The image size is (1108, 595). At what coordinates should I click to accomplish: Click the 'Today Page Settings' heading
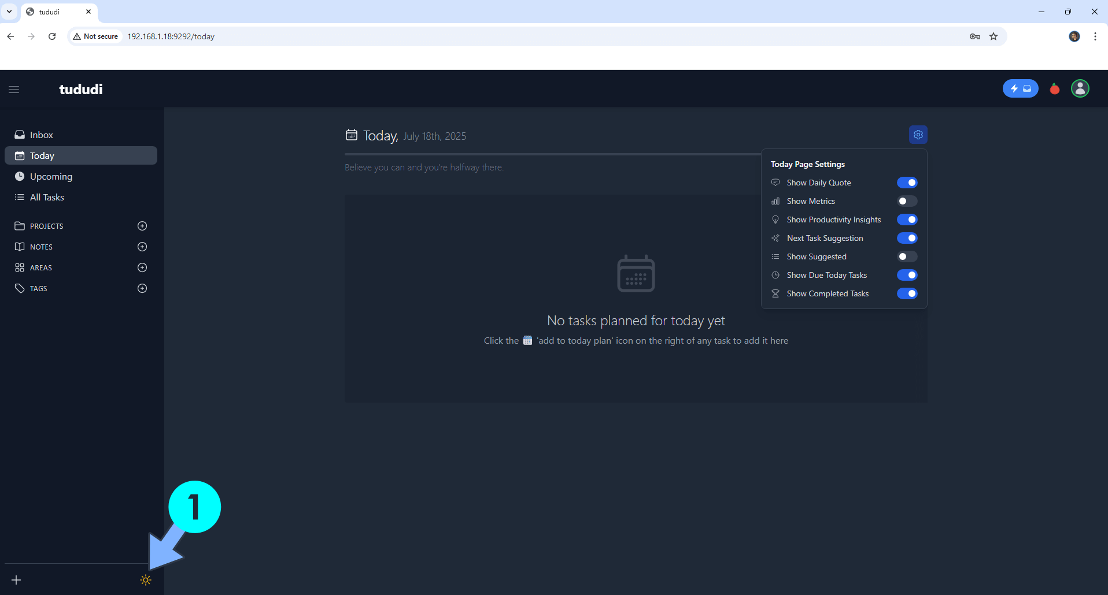(808, 164)
